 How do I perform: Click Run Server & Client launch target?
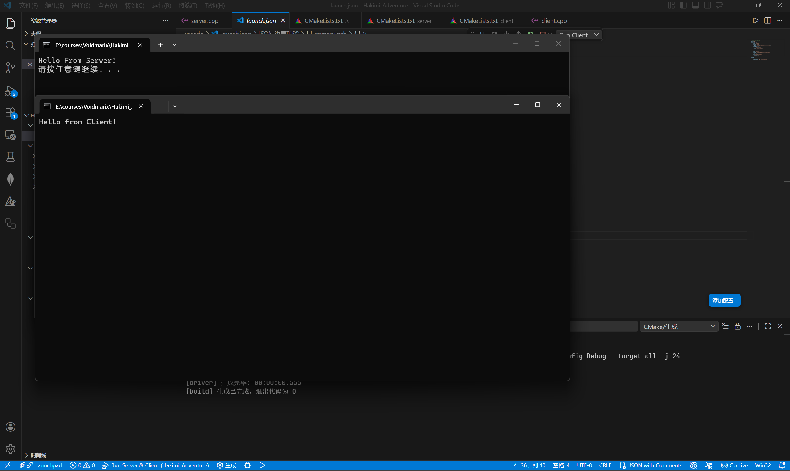point(155,465)
